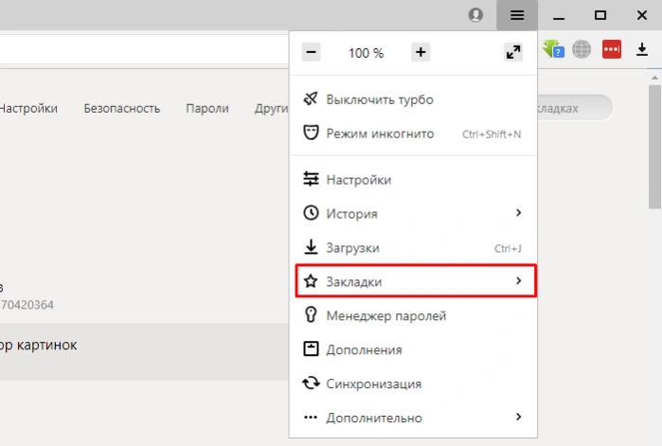This screenshot has height=446, width=662.
Task: Open Режим инкогнито from the menu
Action: tap(413, 134)
